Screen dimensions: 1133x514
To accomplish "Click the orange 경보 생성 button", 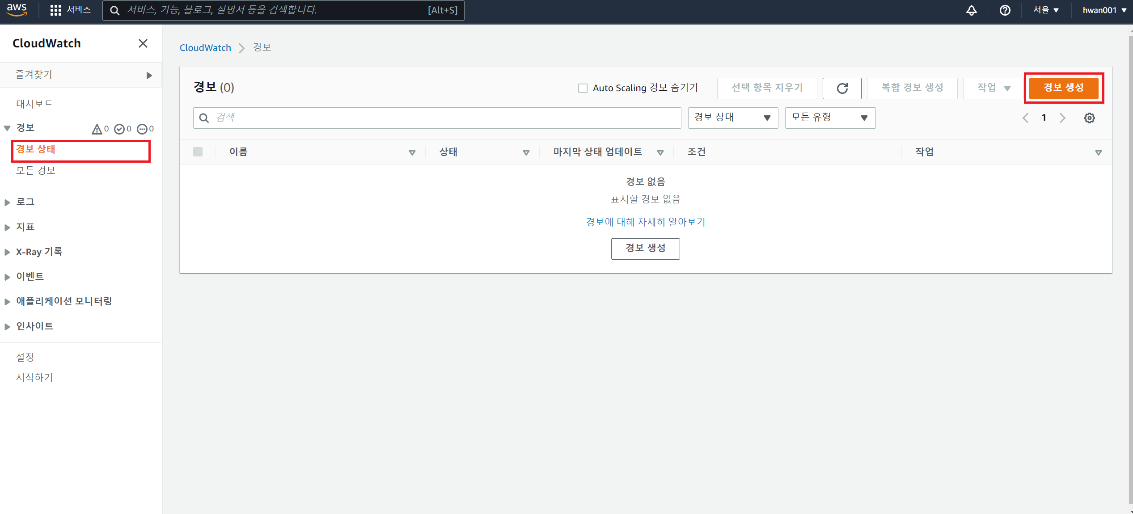I will point(1063,88).
